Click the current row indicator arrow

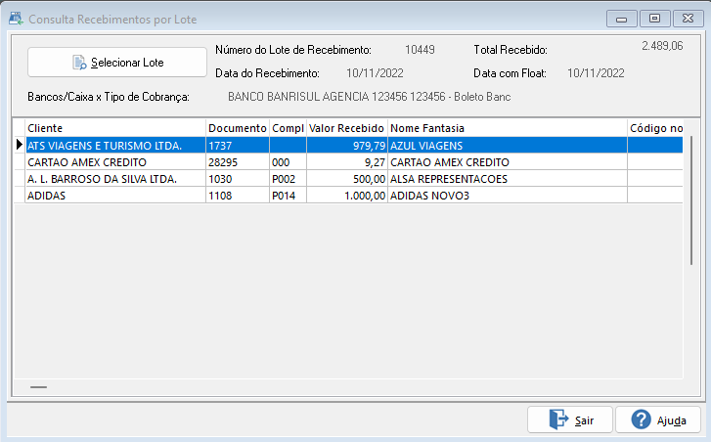tap(20, 145)
